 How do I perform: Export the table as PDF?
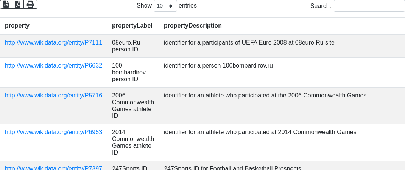tap(18, 5)
